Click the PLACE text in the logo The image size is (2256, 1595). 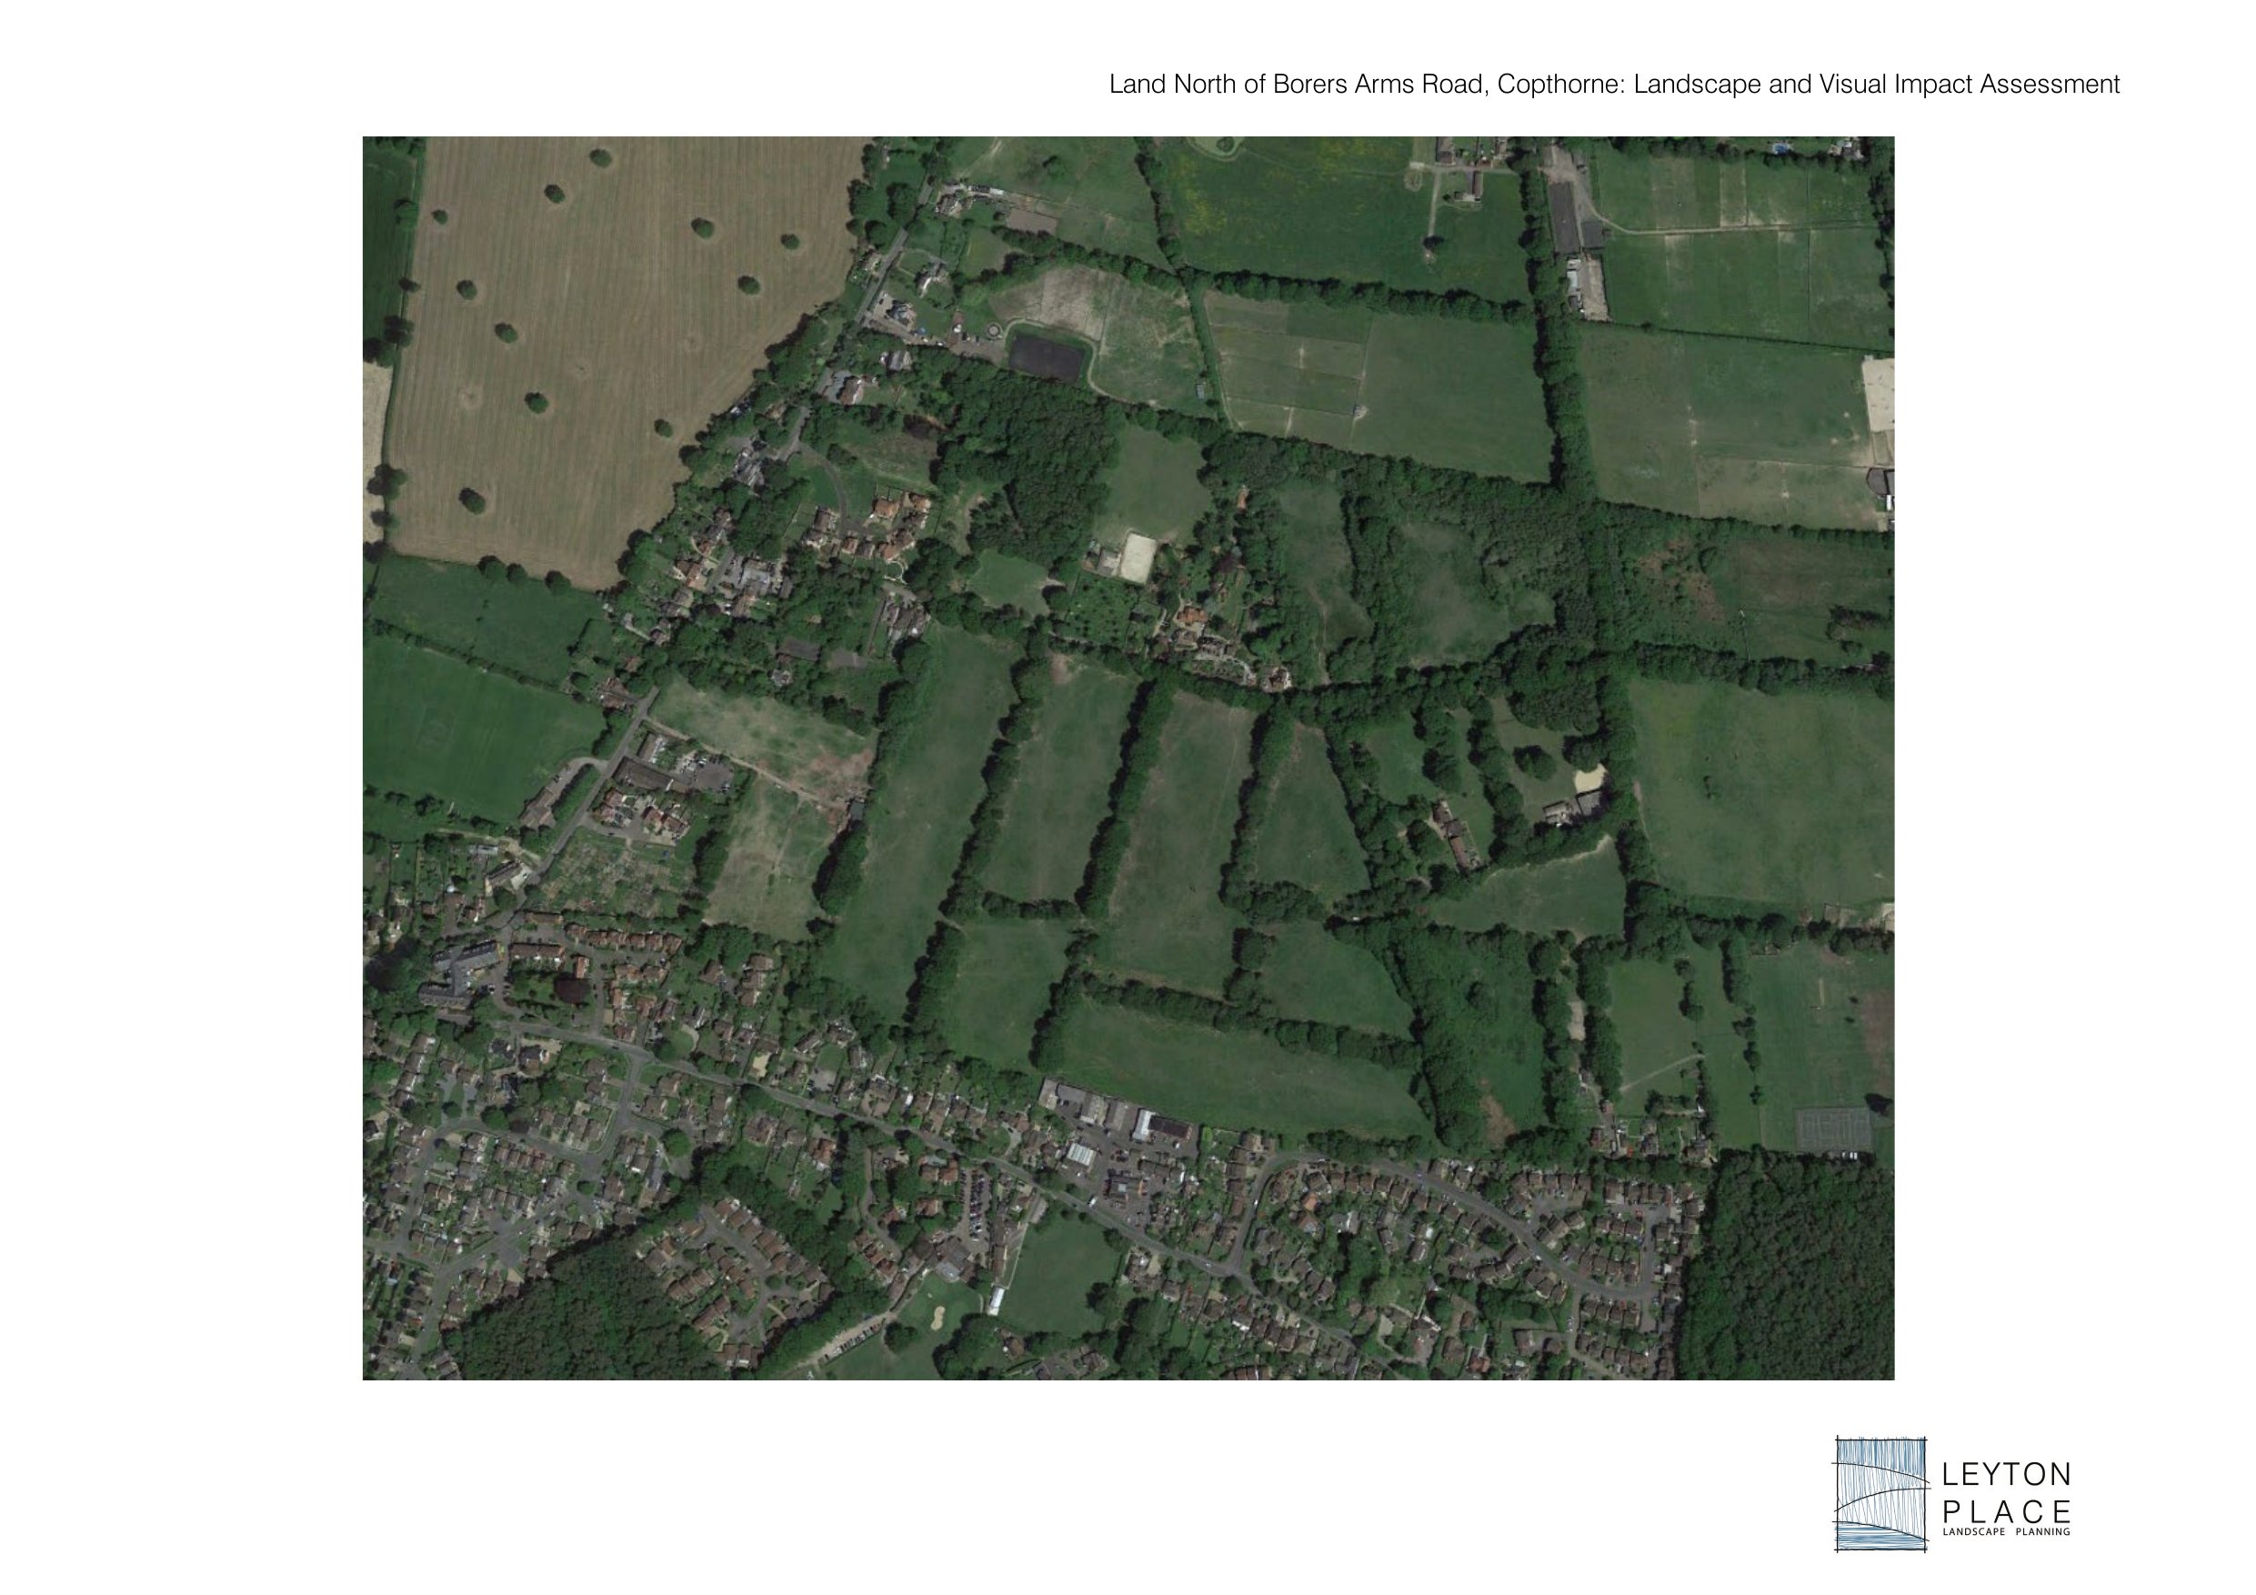point(2009,1512)
